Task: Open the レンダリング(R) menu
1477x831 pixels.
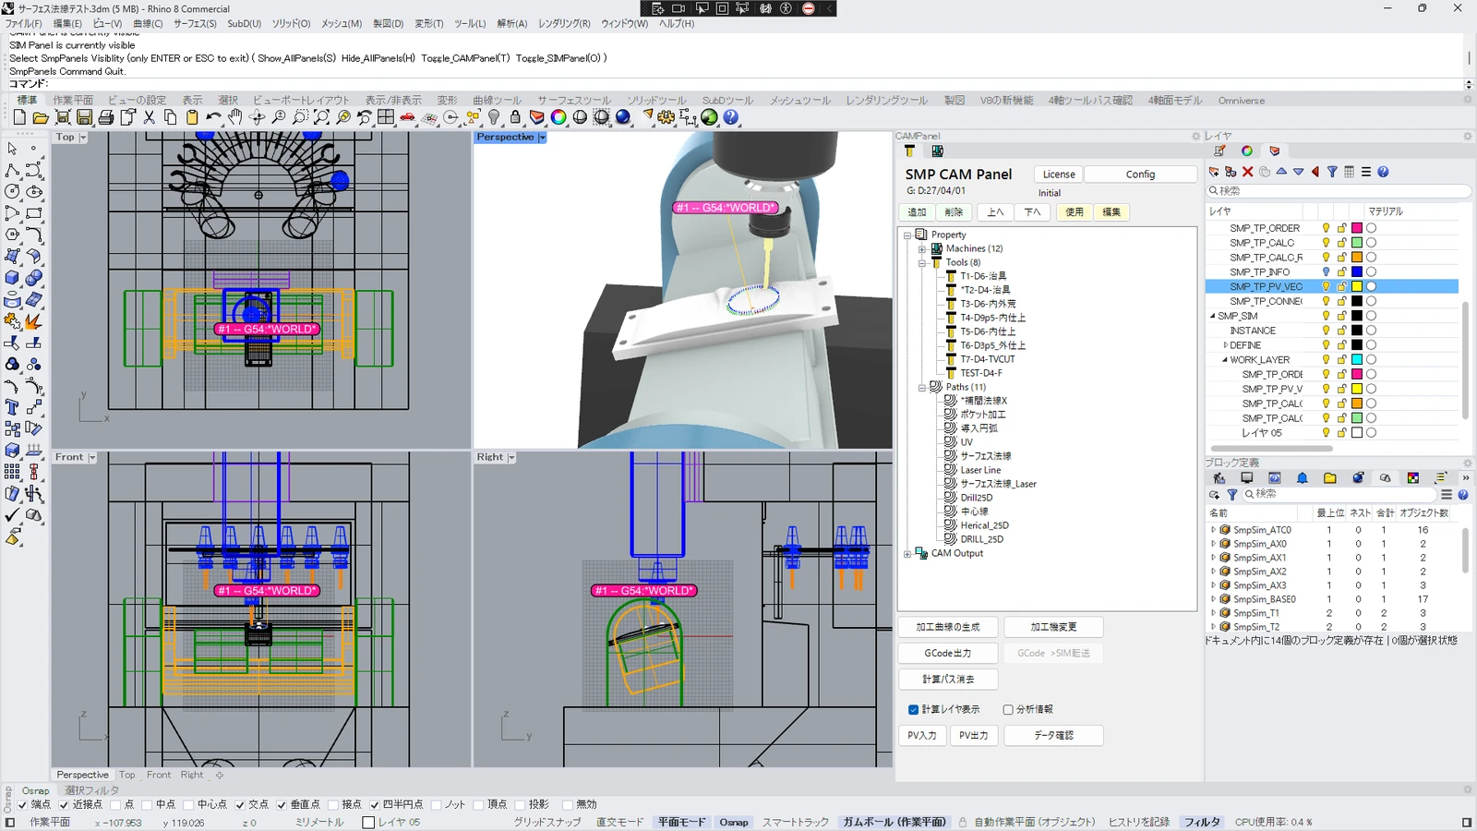Action: pos(564,23)
